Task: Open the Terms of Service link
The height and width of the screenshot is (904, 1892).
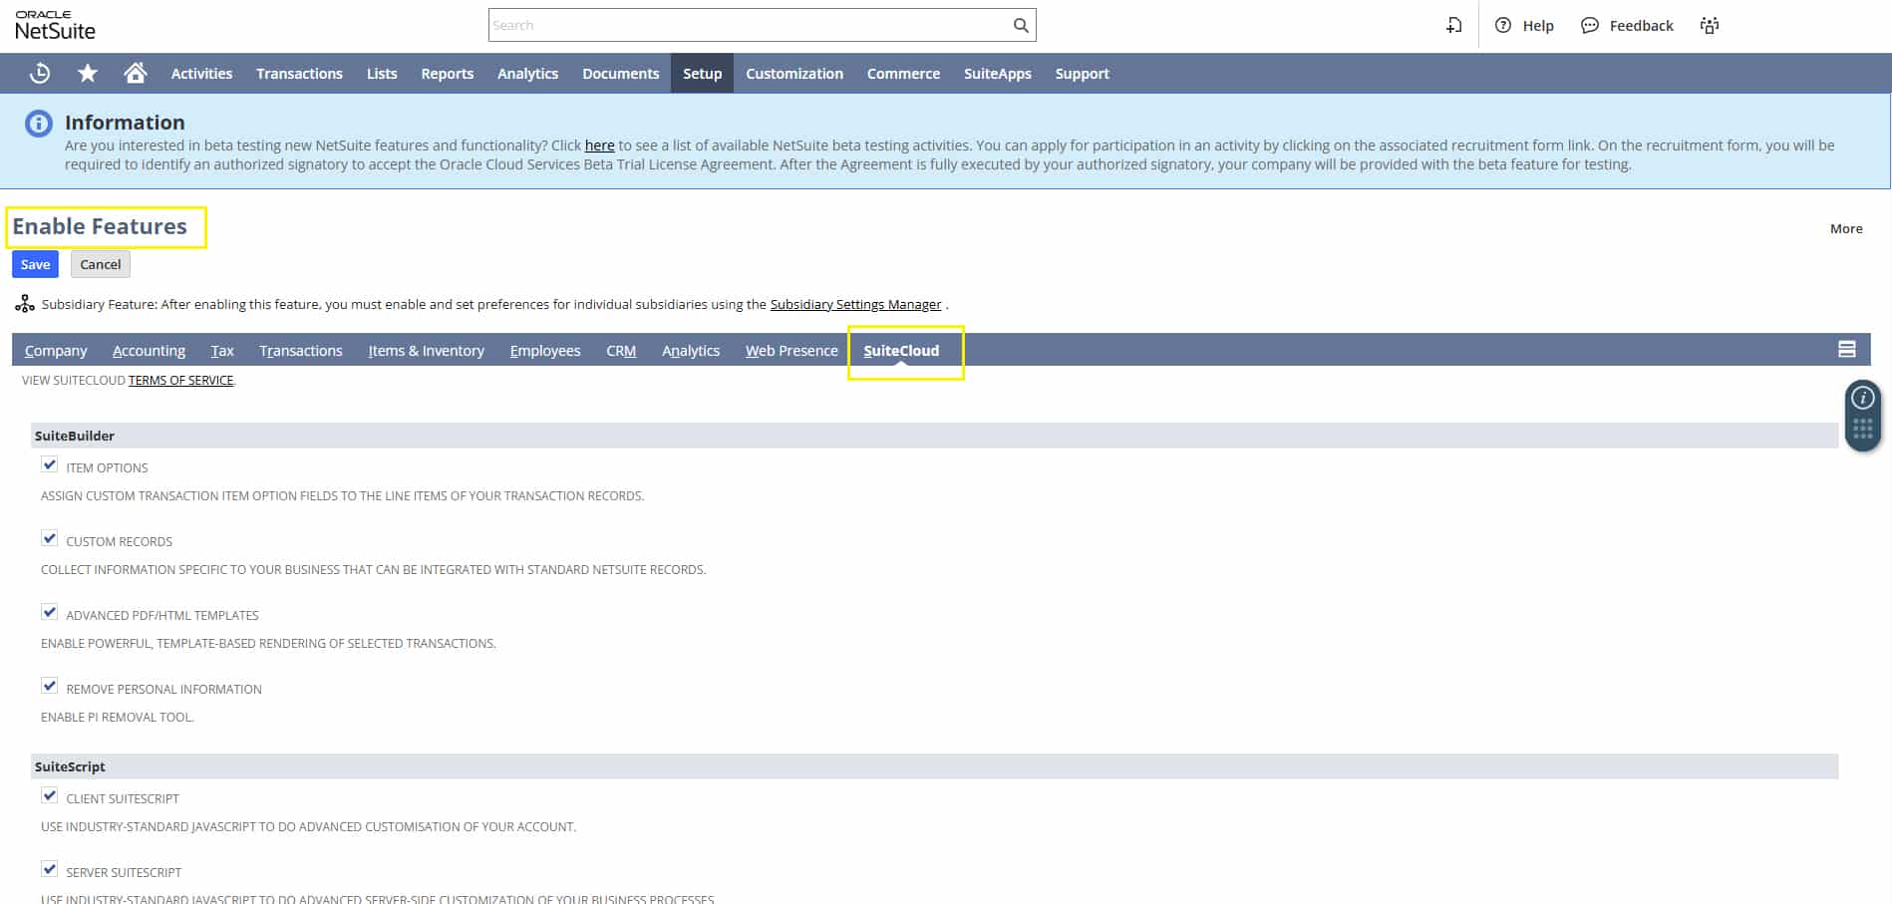Action: point(180,380)
